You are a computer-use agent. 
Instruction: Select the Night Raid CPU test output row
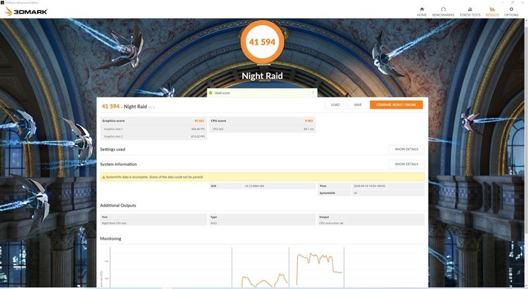point(154,223)
